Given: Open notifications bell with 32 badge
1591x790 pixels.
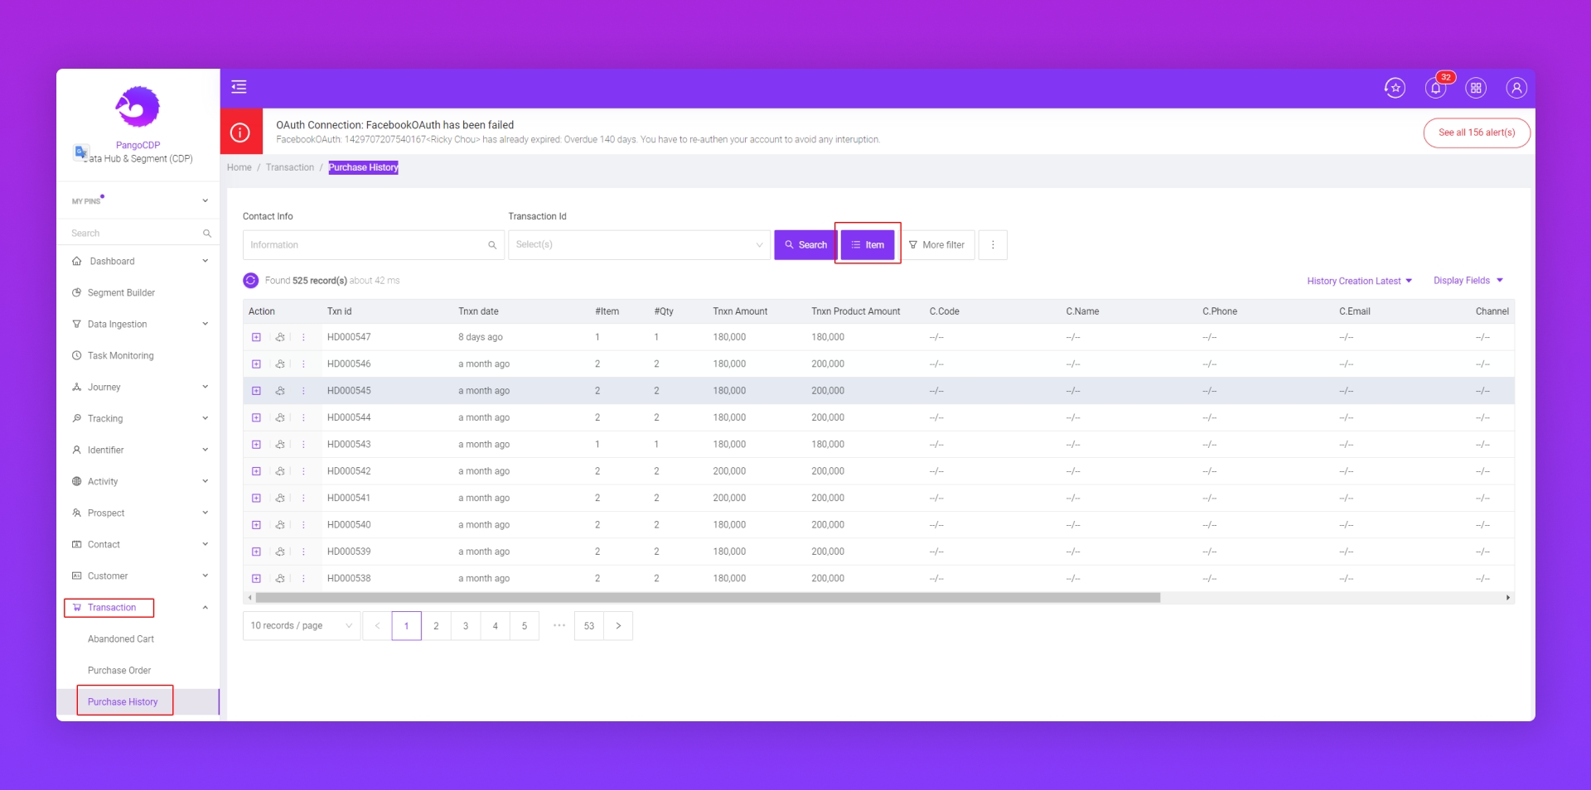Looking at the screenshot, I should pos(1435,88).
